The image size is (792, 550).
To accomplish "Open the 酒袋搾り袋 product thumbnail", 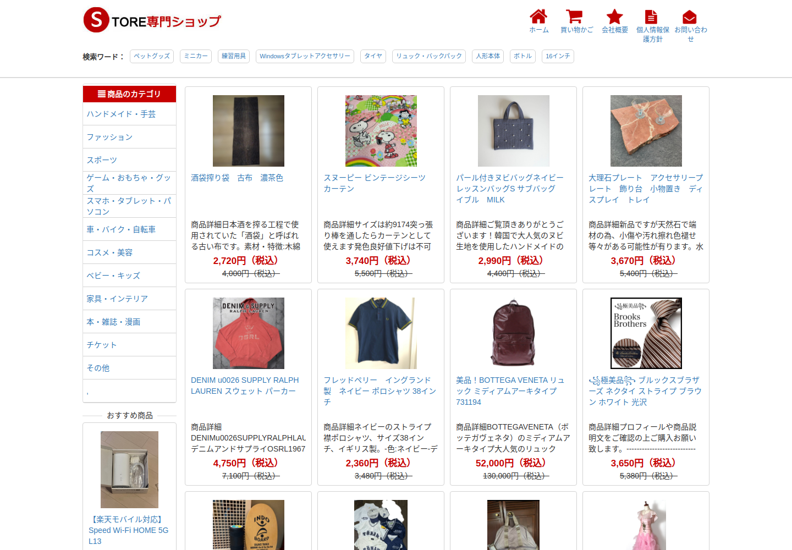I will click(249, 131).
